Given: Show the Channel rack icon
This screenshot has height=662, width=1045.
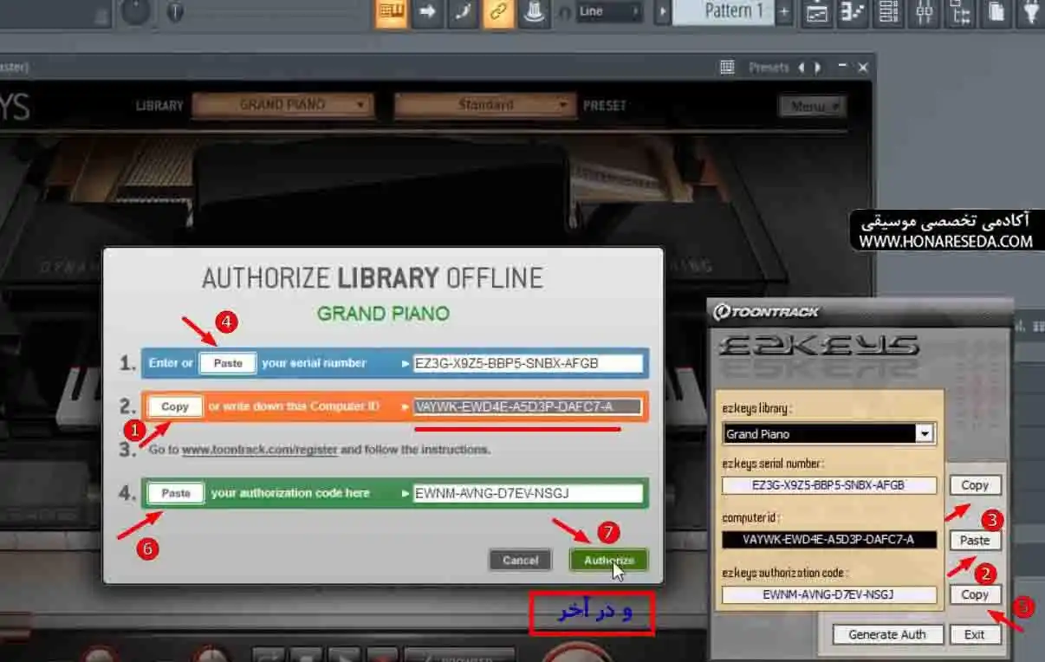Looking at the screenshot, I should (888, 12).
